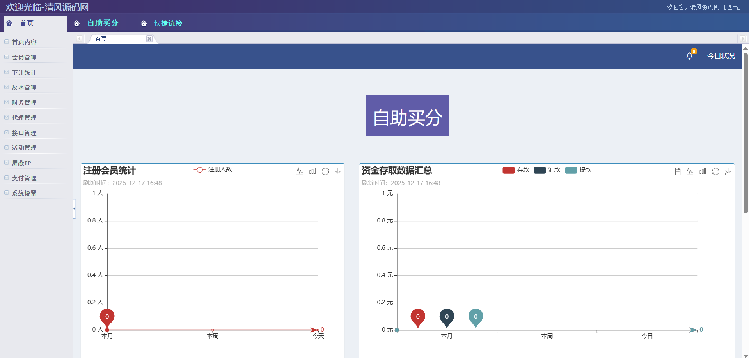749x358 pixels.
Task: Collapse sidebar with the splitter handle
Action: [x=74, y=208]
